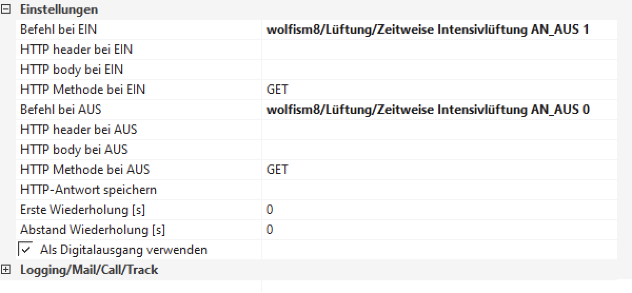The image size is (632, 293).
Task: Click the HTTP header bei EIN field
Action: click(x=438, y=50)
